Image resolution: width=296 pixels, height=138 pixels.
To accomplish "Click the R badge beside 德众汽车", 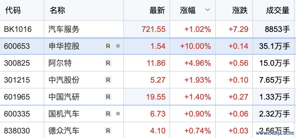I will [x=108, y=131].
